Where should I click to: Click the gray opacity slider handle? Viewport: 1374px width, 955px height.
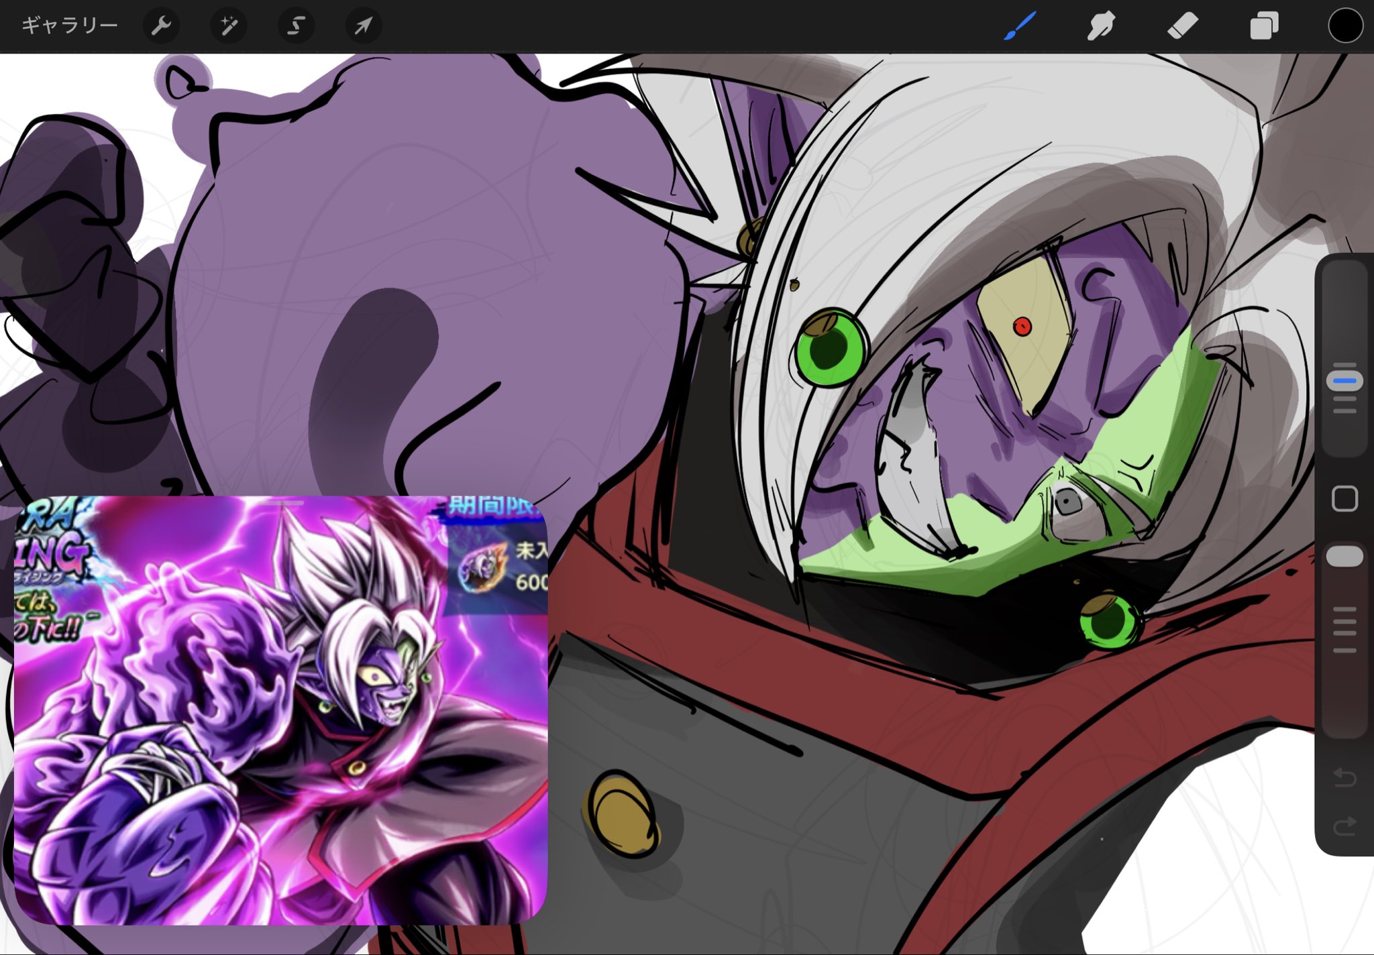tap(1344, 557)
